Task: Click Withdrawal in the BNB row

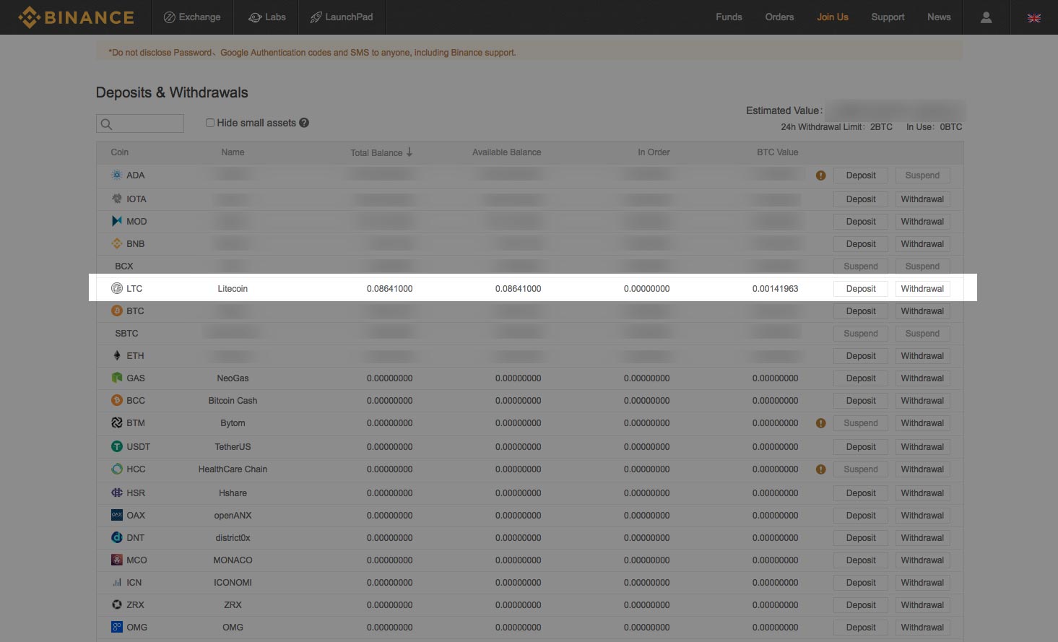Action: [x=922, y=243]
